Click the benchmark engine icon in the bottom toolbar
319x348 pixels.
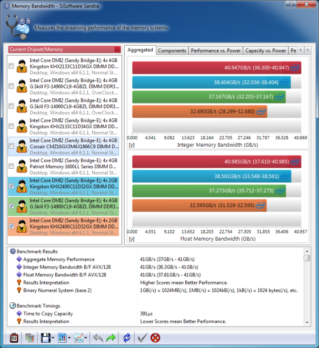coord(14,338)
